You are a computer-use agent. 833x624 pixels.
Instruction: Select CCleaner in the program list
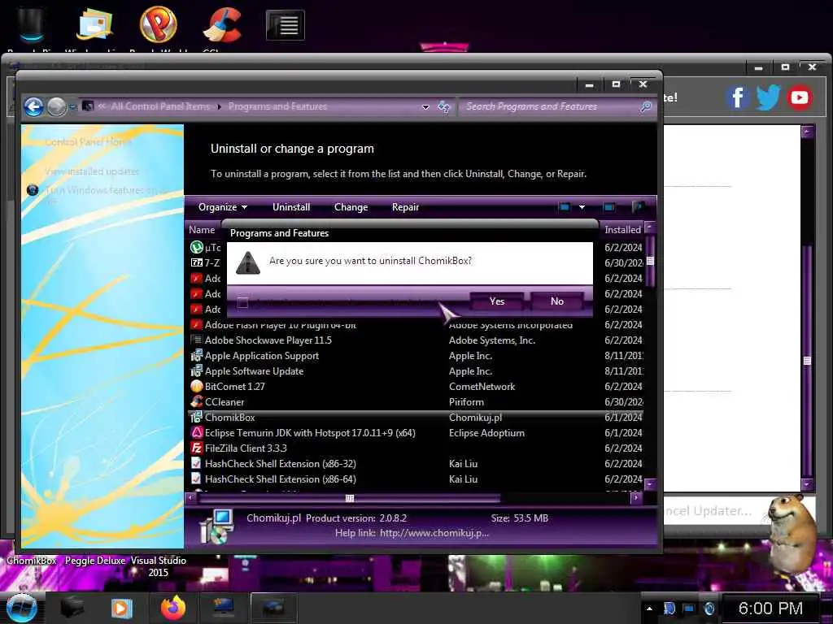(416, 401)
